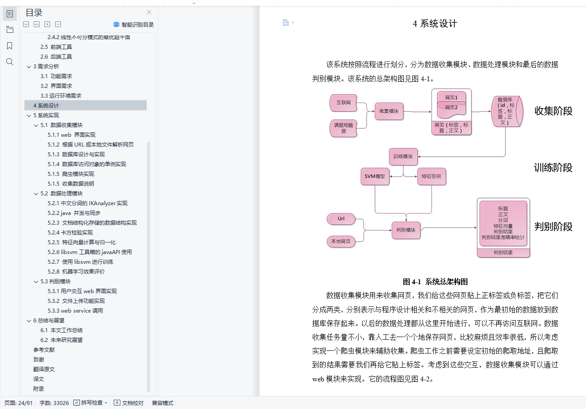Image resolution: width=586 pixels, height=409 pixels.
Task: Select heading 3 需求分析 in outline
Action: tap(46, 67)
